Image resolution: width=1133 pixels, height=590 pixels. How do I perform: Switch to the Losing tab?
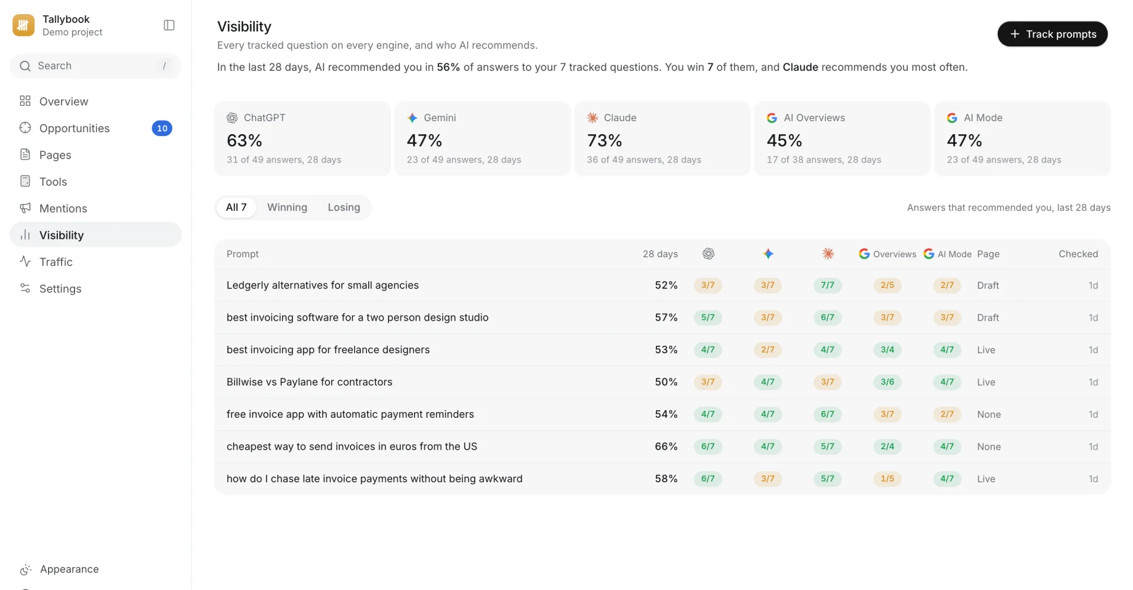344,207
